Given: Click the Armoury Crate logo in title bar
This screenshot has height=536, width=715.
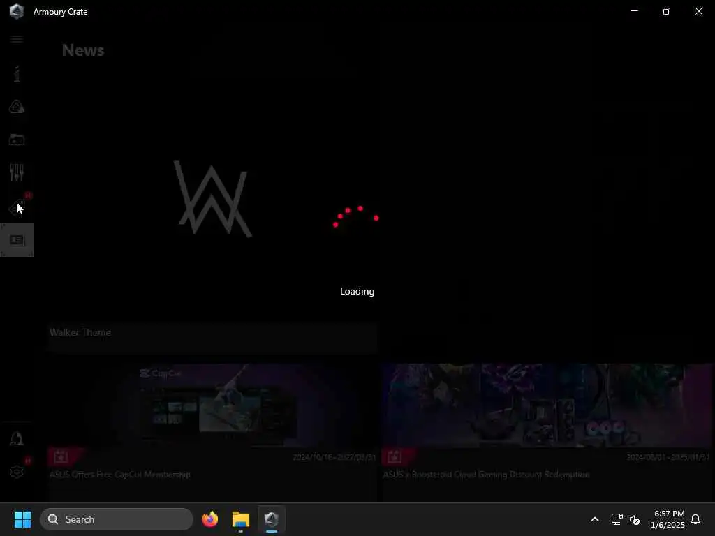Looking at the screenshot, I should 17,11.
